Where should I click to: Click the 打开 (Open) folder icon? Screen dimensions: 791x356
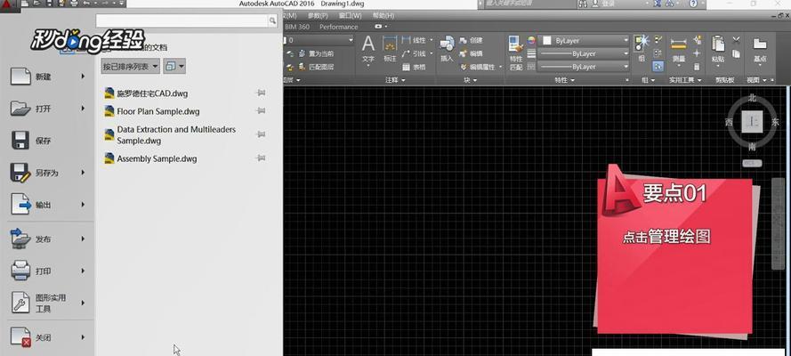[20, 109]
